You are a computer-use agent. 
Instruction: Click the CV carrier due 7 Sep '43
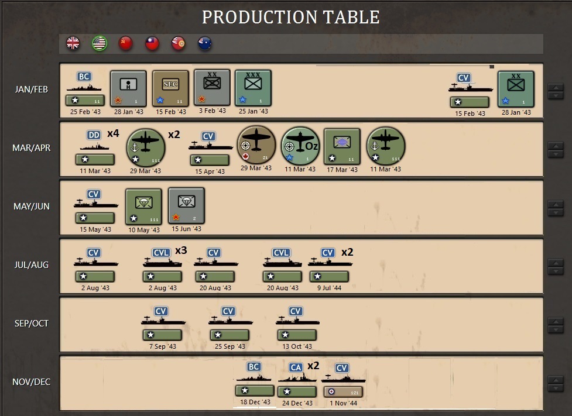coord(163,324)
